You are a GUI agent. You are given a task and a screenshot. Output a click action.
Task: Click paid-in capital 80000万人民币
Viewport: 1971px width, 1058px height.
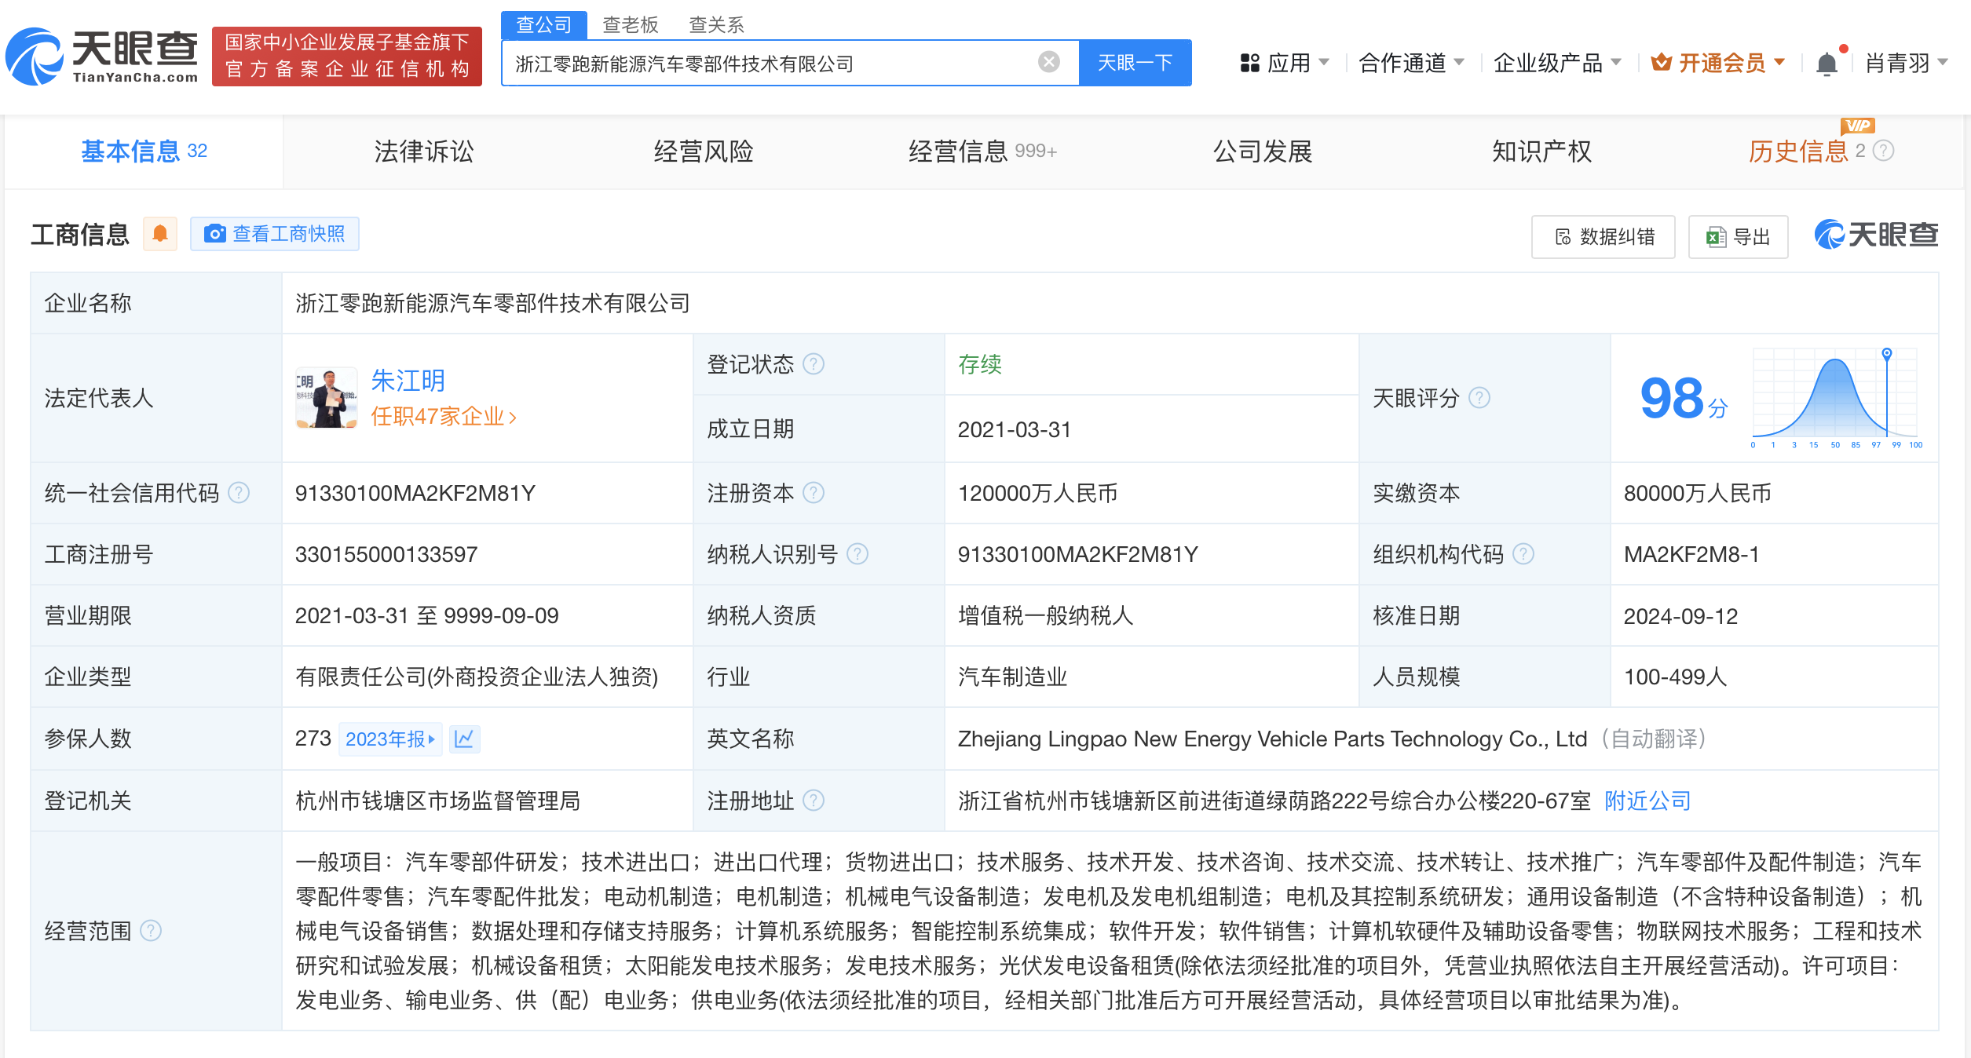pos(1697,493)
